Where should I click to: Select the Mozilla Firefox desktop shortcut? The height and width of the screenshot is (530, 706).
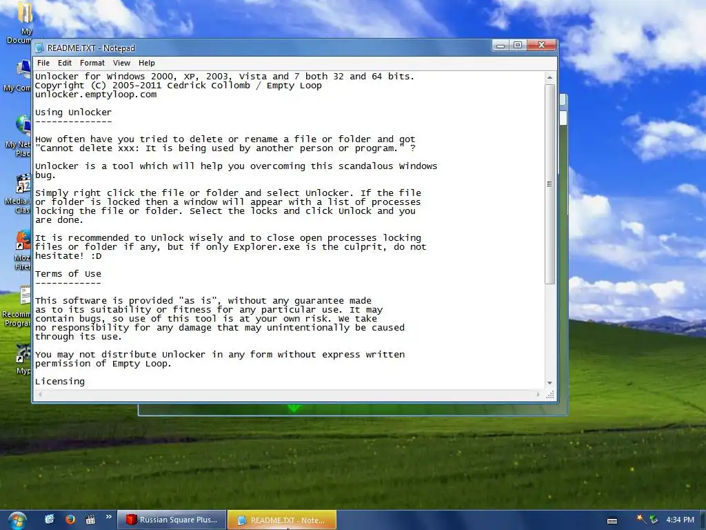(23, 241)
